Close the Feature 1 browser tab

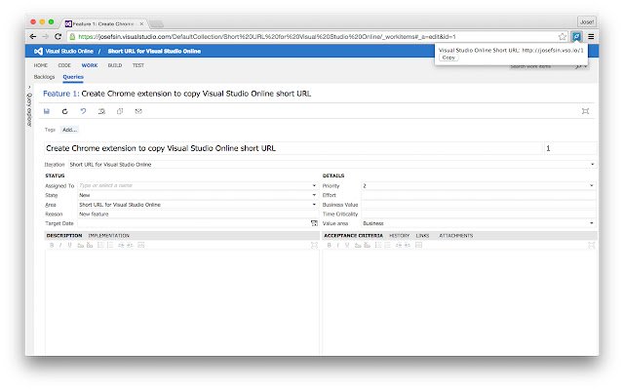[141, 23]
